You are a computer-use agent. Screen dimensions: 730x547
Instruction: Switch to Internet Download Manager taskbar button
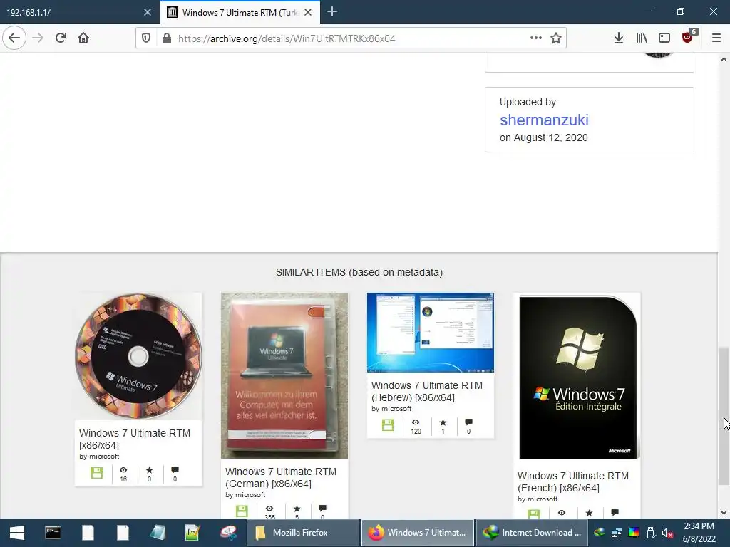tap(532, 533)
